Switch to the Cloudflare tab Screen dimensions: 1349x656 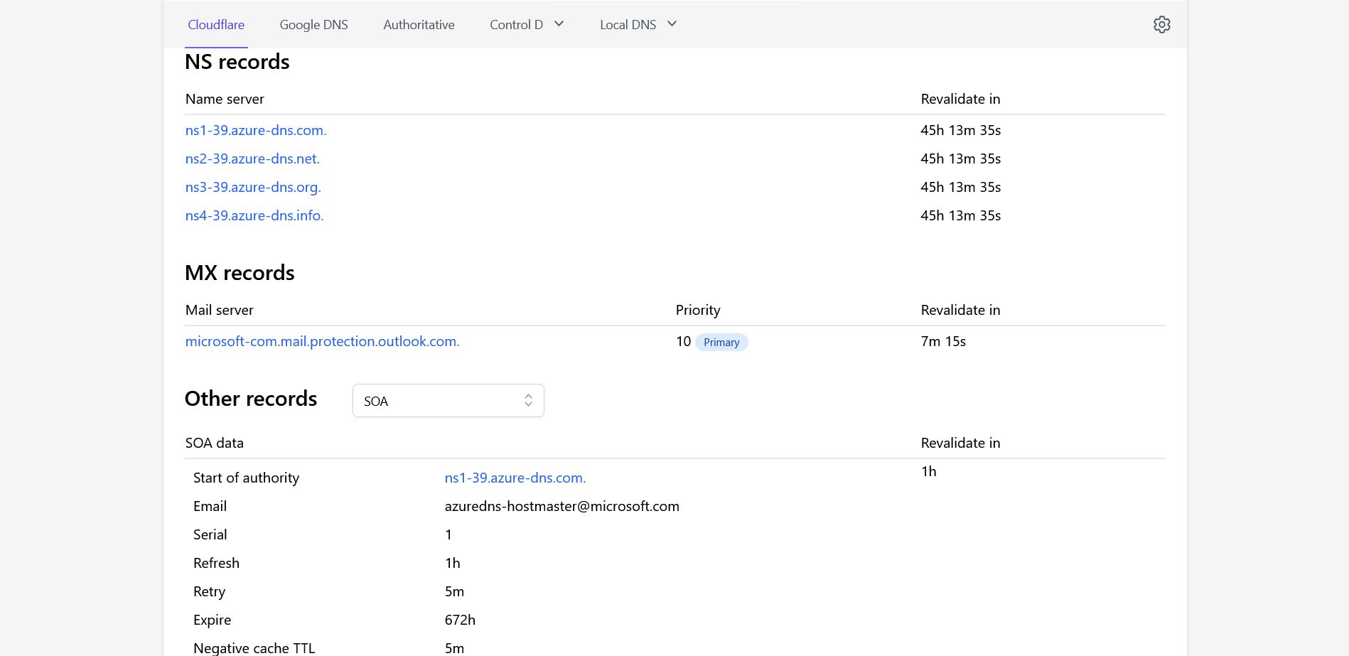(216, 25)
